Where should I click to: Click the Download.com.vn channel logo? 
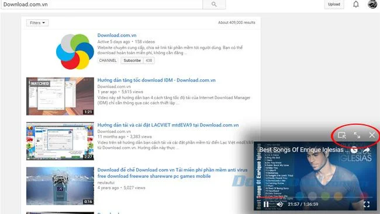[x=75, y=51]
